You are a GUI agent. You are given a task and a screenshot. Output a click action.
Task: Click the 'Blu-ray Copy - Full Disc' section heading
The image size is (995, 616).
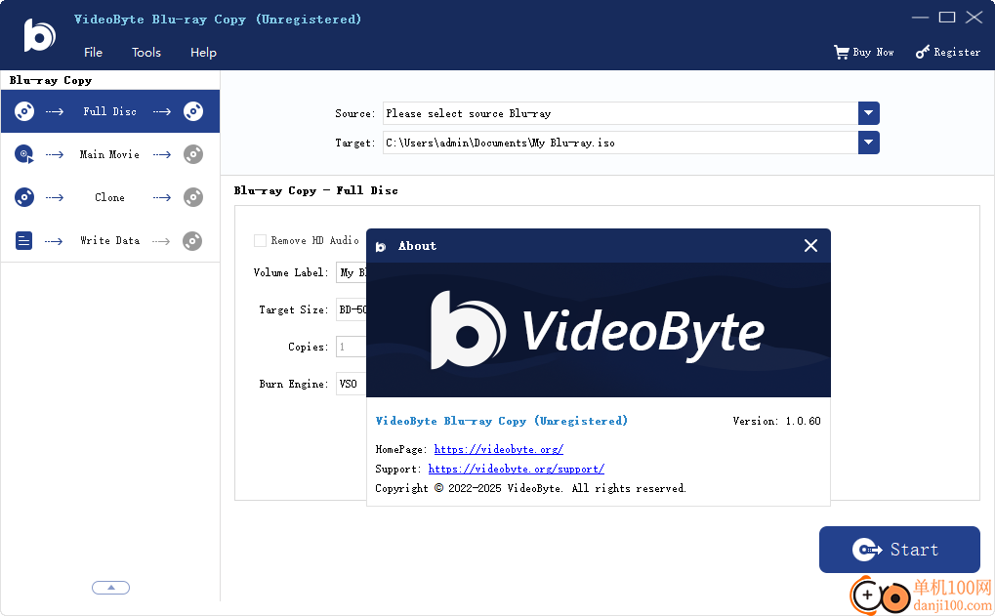316,190
